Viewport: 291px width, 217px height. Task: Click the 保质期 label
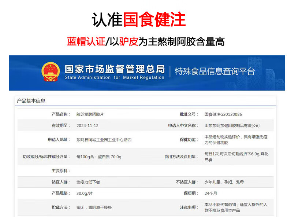pyautogui.click(x=191, y=194)
